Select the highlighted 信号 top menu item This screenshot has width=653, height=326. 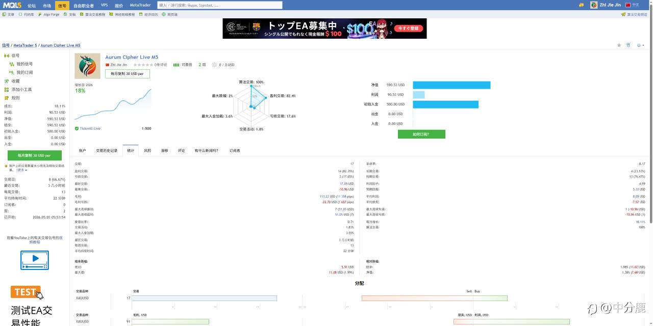[x=62, y=5]
